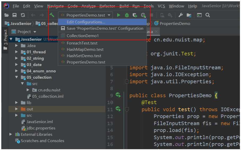
Task: Click the Profiler run icon
Action: tap(143, 15)
